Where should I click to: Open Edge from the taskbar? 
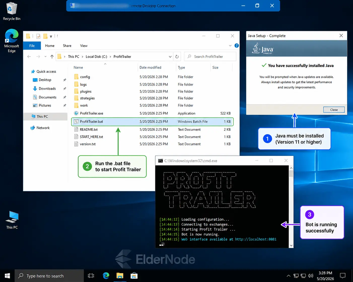(x=106, y=276)
